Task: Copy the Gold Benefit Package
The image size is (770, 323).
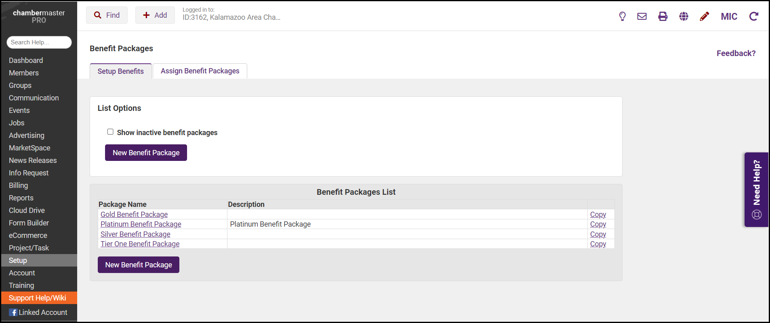Action: click(x=598, y=215)
